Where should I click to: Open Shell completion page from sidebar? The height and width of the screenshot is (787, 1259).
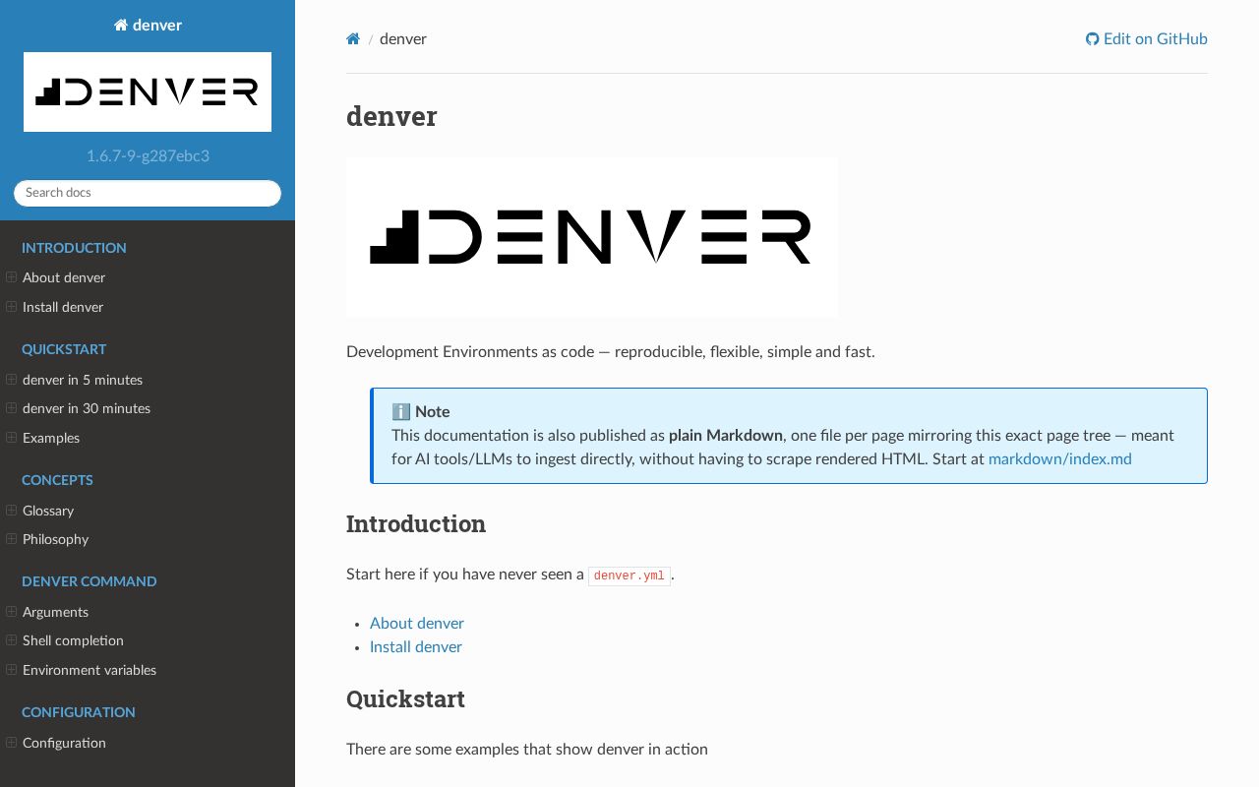(x=73, y=640)
